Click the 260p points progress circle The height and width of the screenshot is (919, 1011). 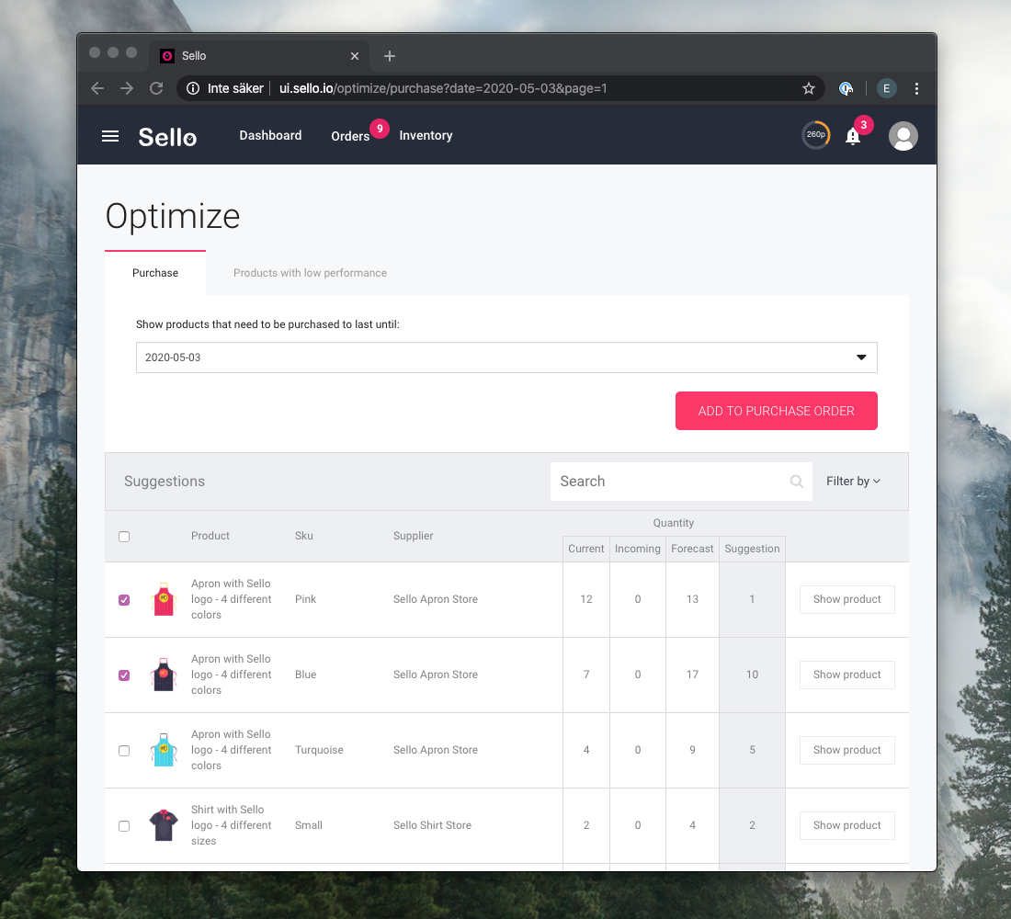click(815, 135)
